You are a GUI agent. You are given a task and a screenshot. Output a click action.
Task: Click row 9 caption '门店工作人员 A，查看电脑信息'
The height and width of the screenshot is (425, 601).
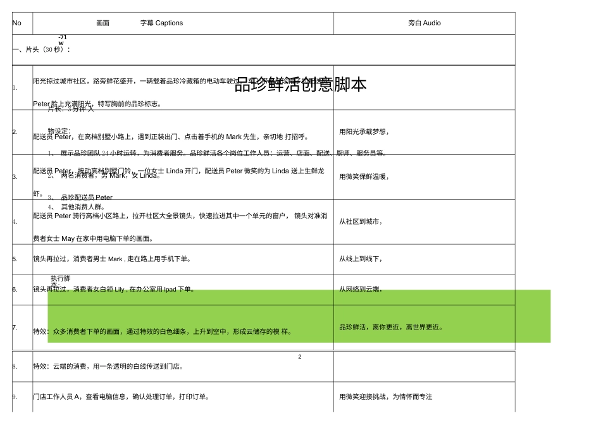121,397
